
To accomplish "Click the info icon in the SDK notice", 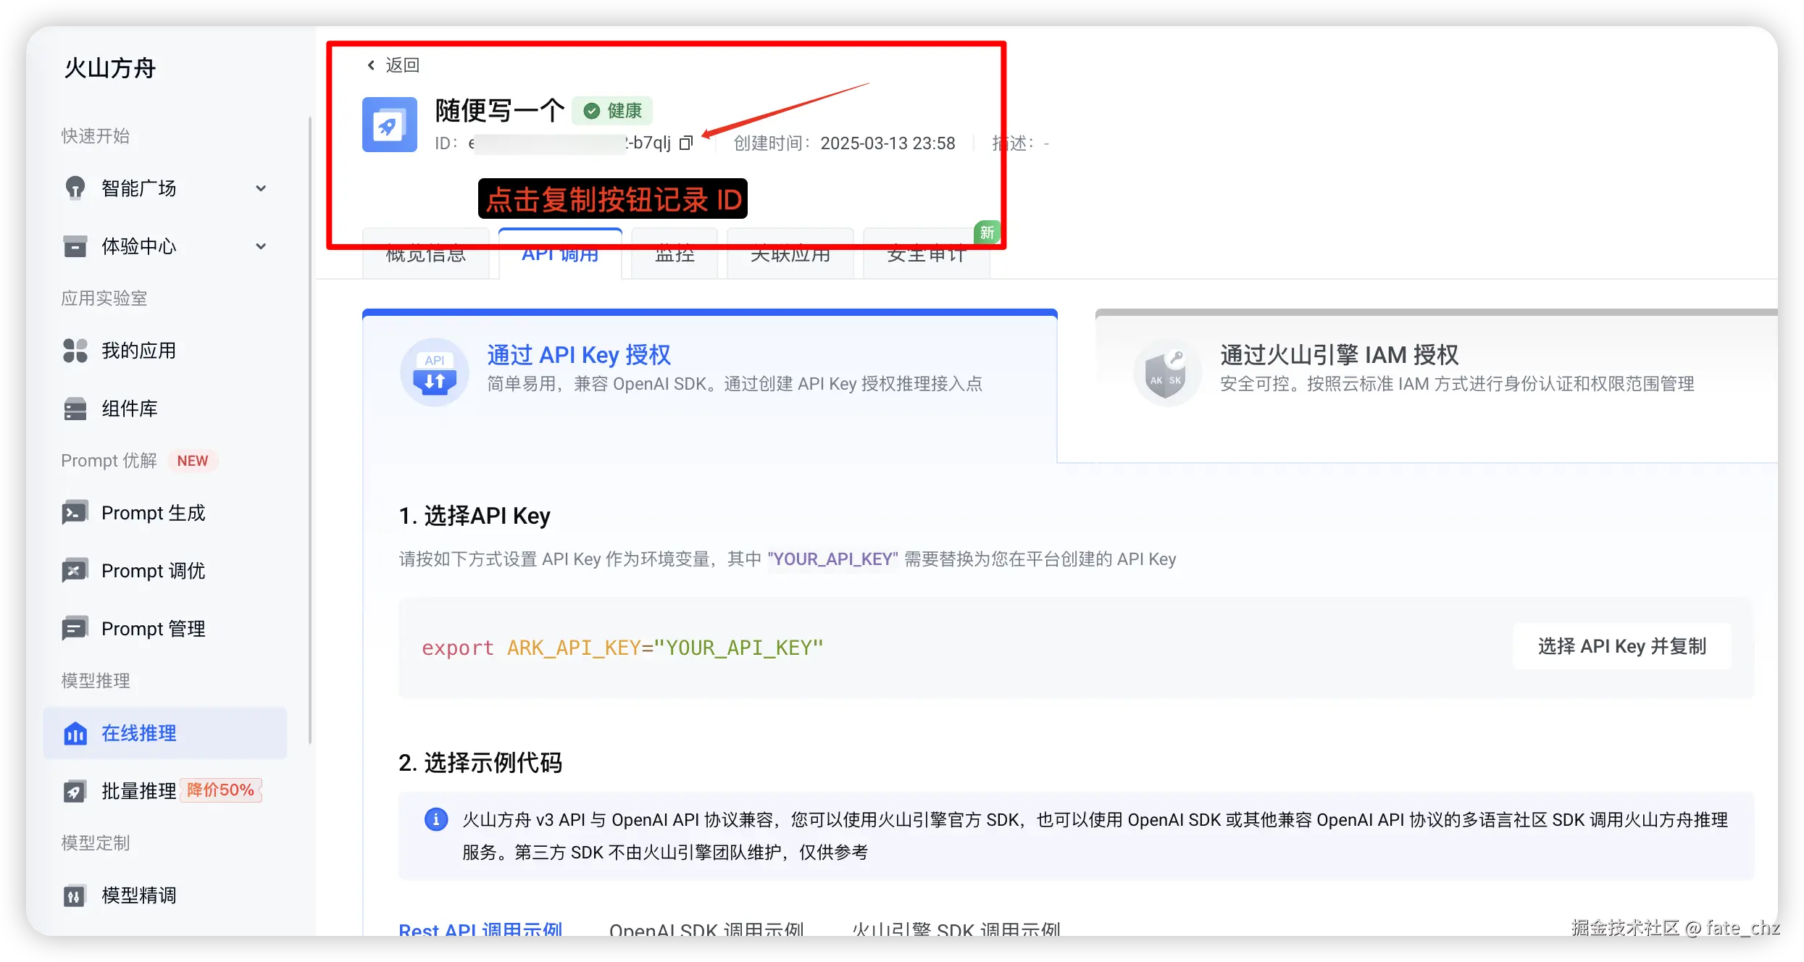I will 435,819.
